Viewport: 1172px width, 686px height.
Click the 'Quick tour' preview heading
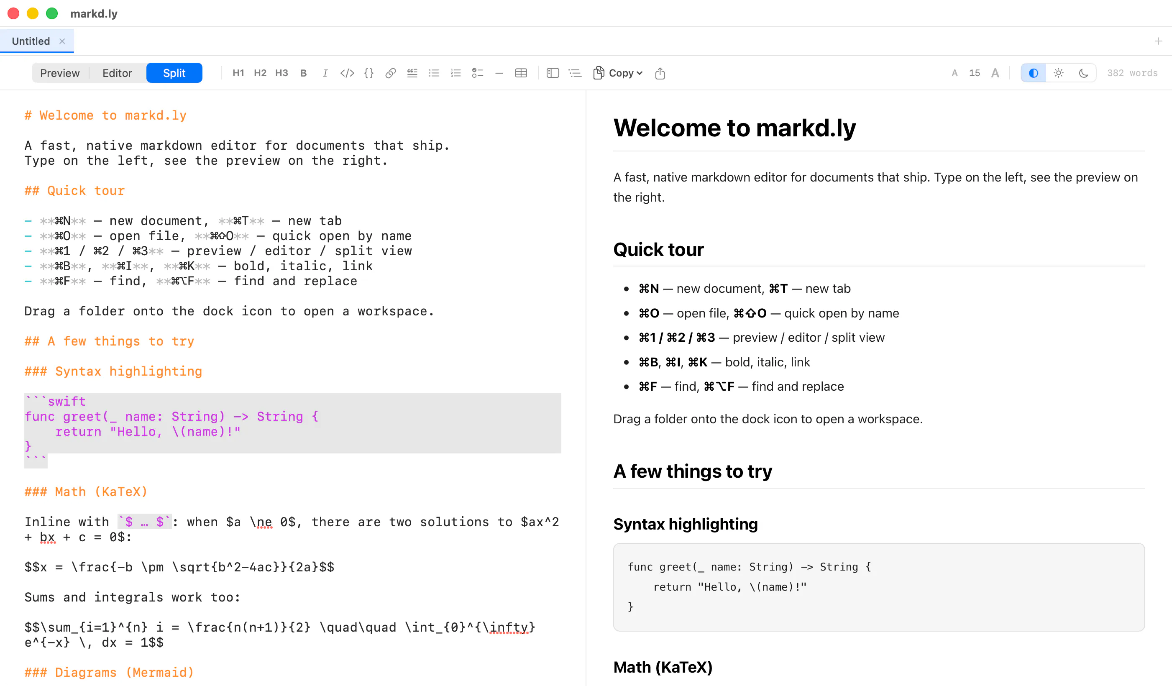coord(658,250)
